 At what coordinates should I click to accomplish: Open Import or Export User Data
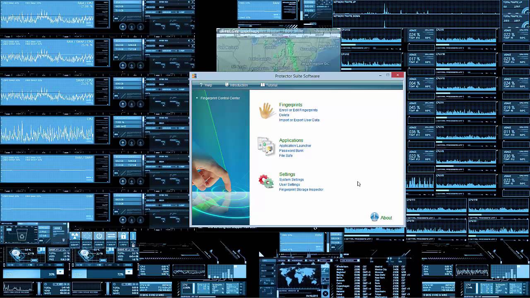[x=299, y=120]
